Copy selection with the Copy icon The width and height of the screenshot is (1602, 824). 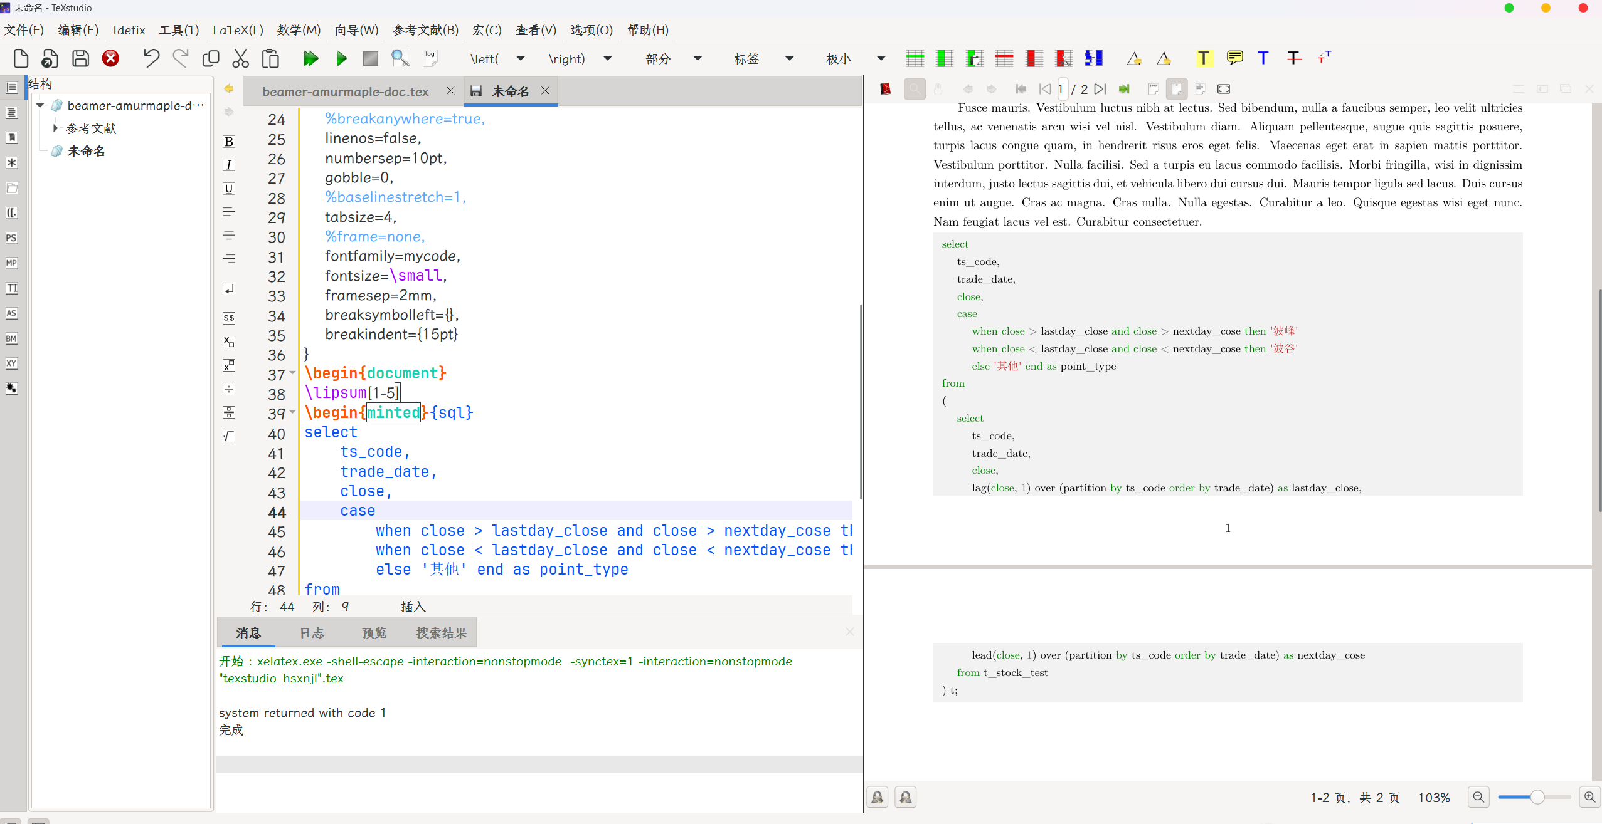coord(211,58)
